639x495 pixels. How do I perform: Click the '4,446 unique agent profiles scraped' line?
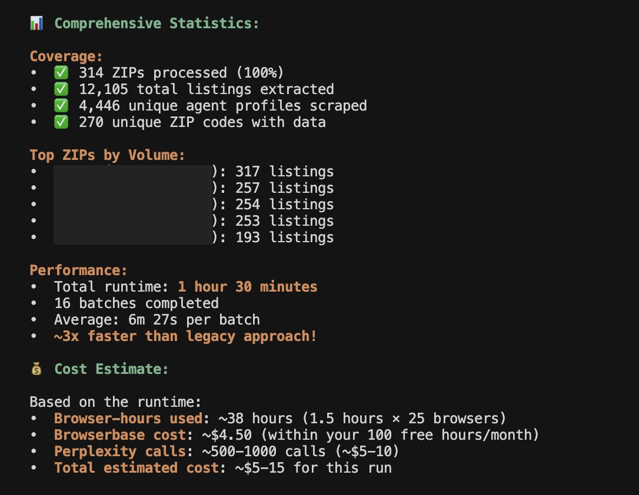pos(222,105)
